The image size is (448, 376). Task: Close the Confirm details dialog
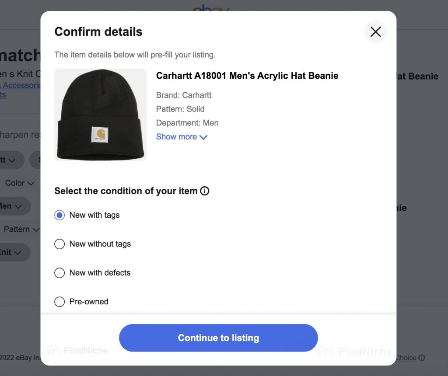tap(375, 31)
